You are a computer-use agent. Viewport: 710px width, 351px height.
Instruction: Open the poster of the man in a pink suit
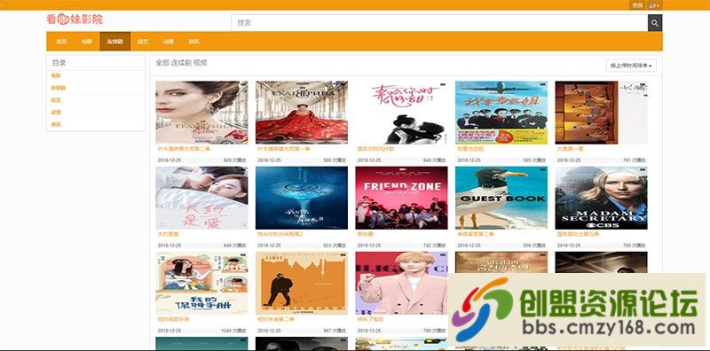point(402,283)
